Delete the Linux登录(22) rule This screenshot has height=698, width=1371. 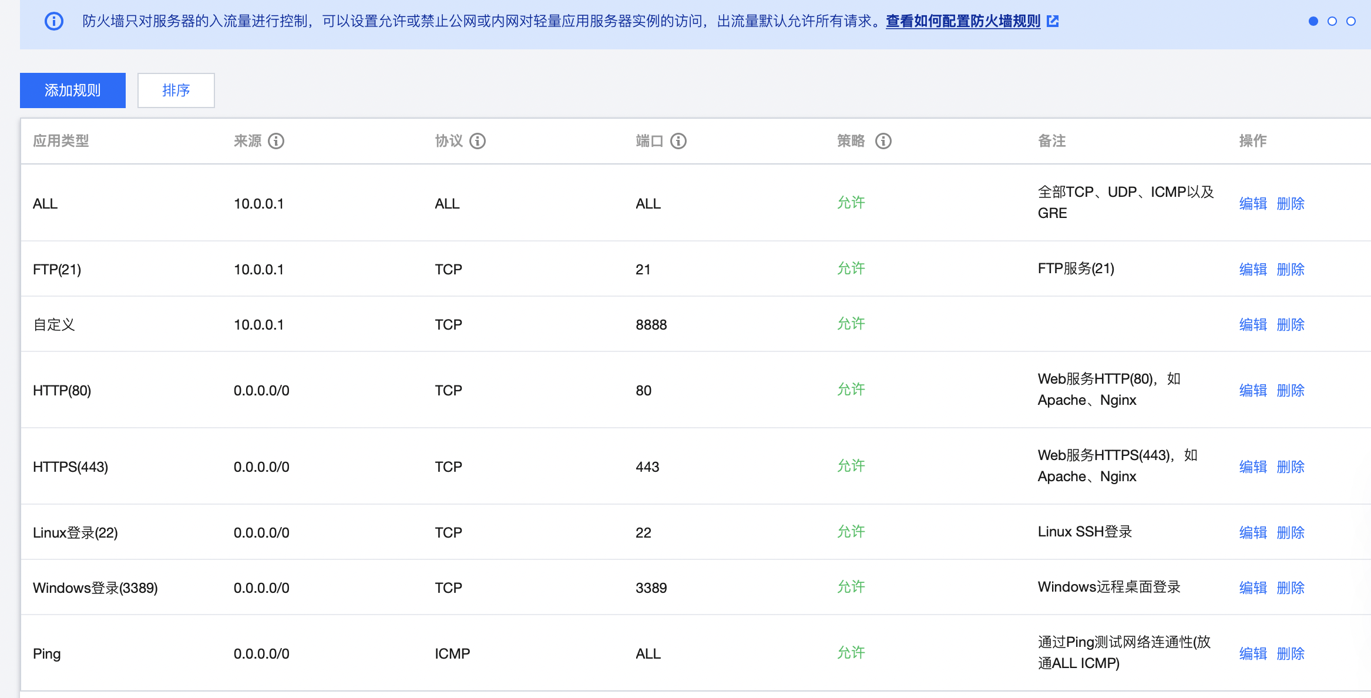coord(1291,533)
